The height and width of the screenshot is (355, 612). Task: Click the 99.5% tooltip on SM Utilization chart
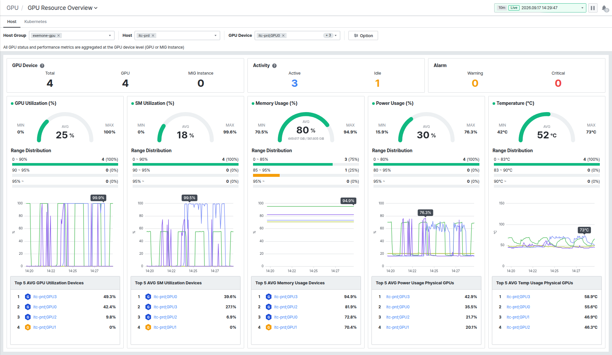tap(190, 198)
